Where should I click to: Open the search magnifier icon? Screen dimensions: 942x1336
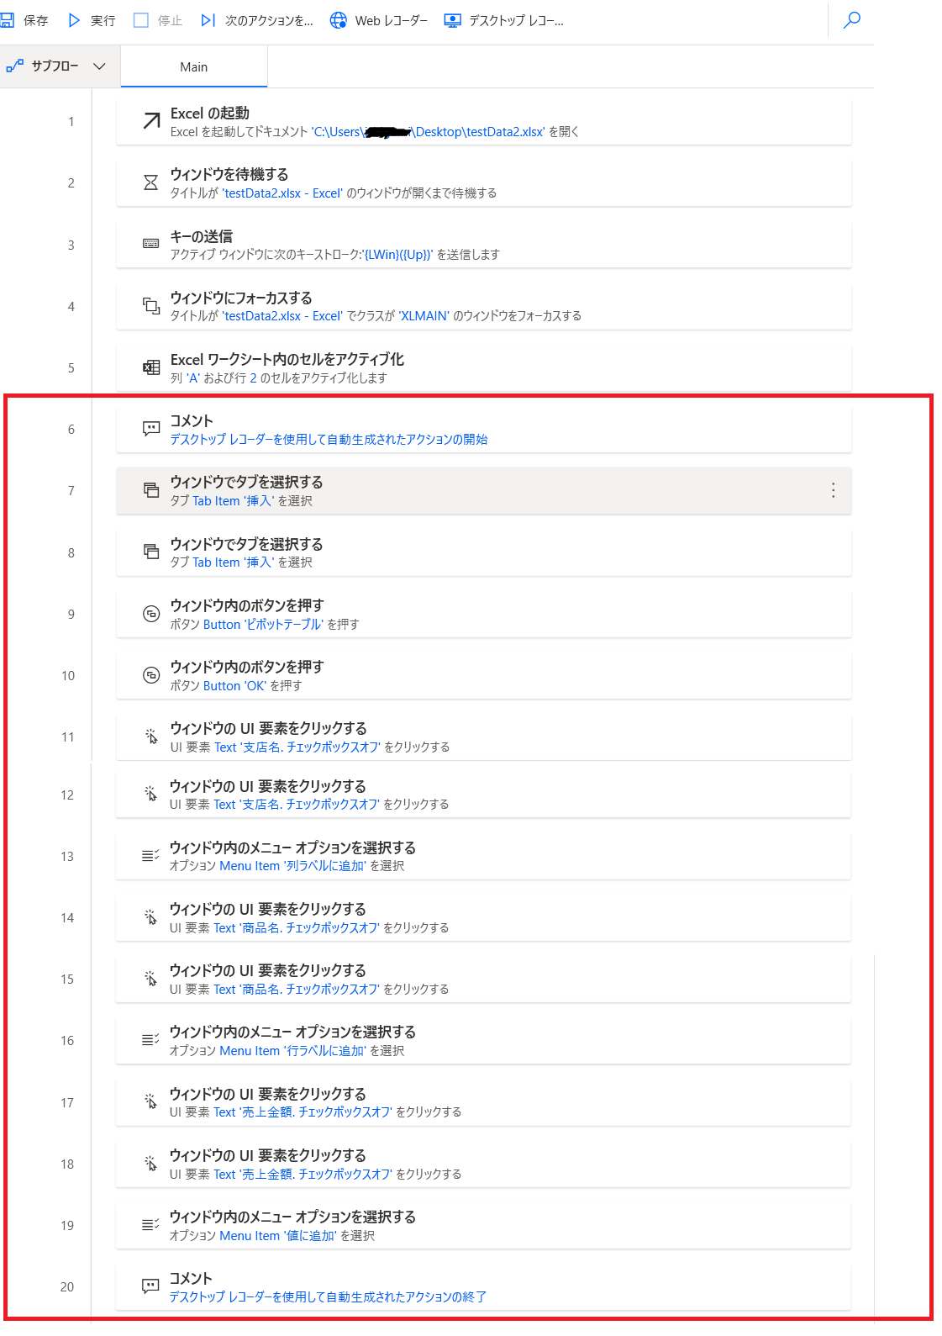851,20
